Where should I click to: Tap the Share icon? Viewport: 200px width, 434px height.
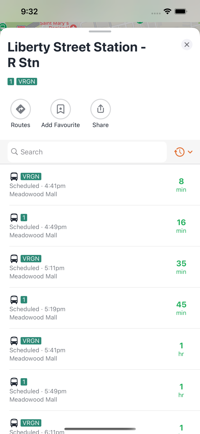pyautogui.click(x=100, y=109)
